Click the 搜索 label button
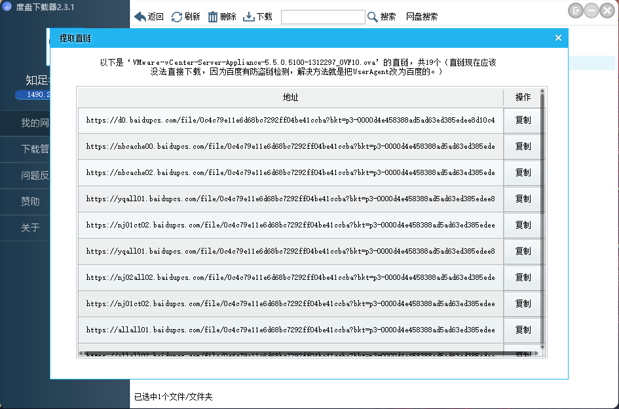 [x=388, y=16]
